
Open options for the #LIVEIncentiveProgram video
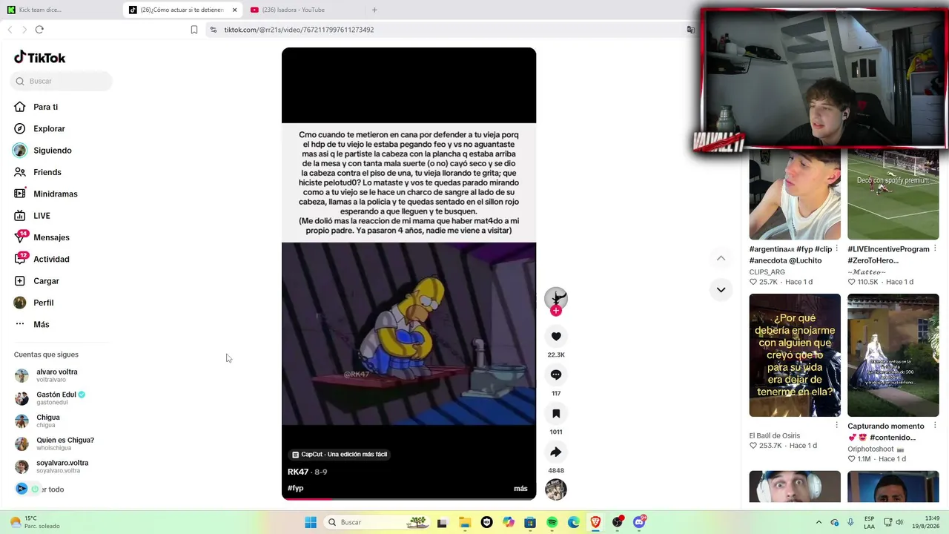[x=935, y=248]
